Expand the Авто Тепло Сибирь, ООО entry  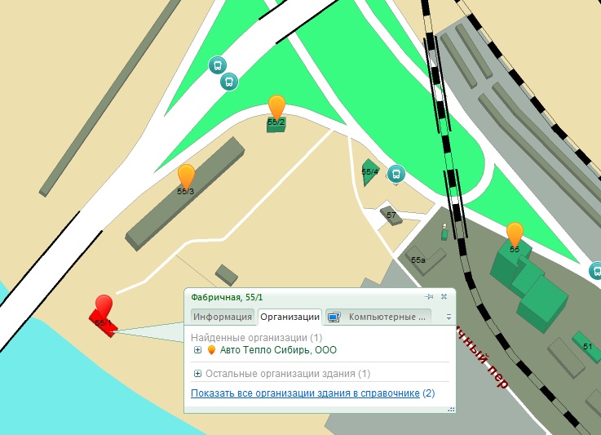pyautogui.click(x=197, y=350)
